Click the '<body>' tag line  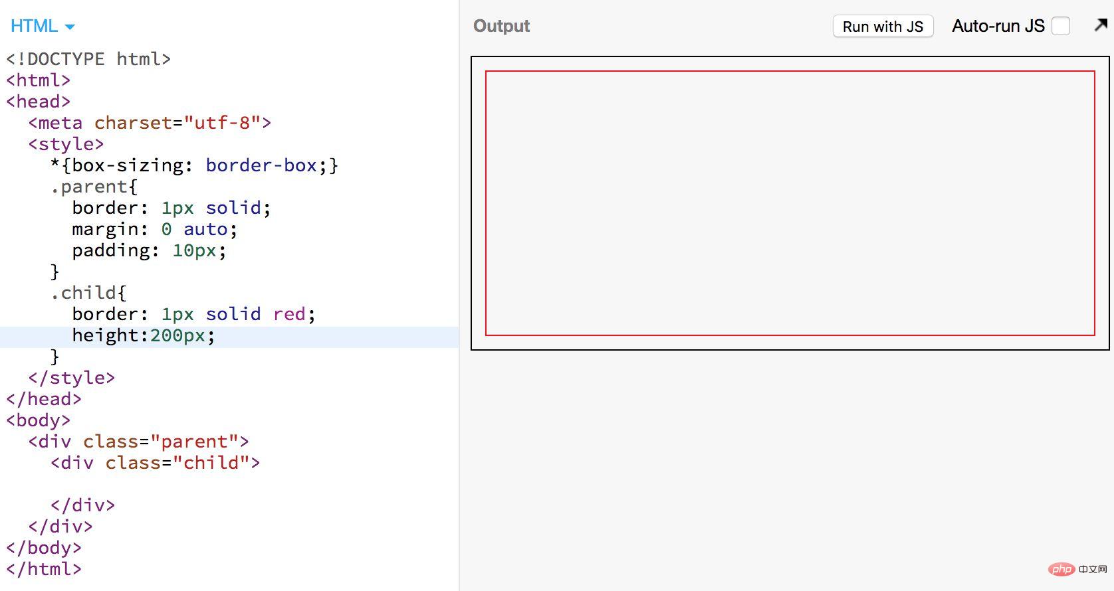pos(38,420)
